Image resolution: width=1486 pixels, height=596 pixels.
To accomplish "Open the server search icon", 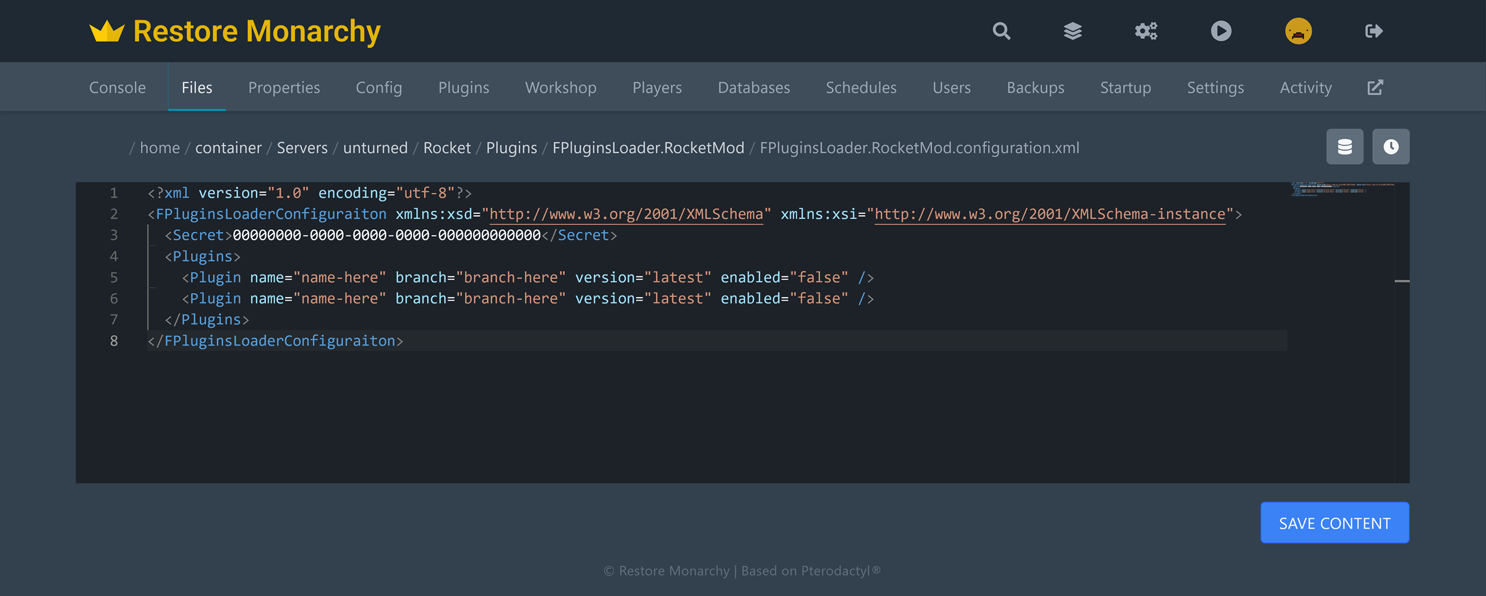I will click(x=1001, y=31).
